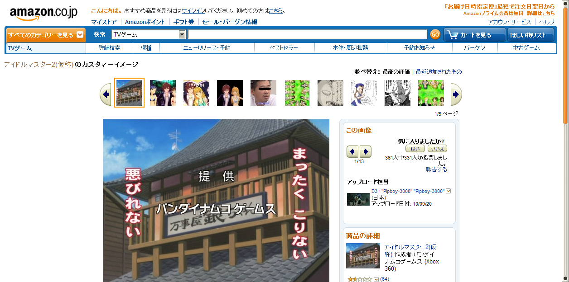Open the ベストセラー nav item

284,48
